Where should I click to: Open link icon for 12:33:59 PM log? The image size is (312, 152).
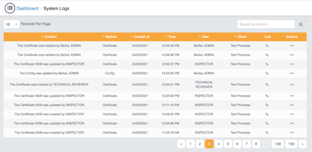pyautogui.click(x=267, y=96)
